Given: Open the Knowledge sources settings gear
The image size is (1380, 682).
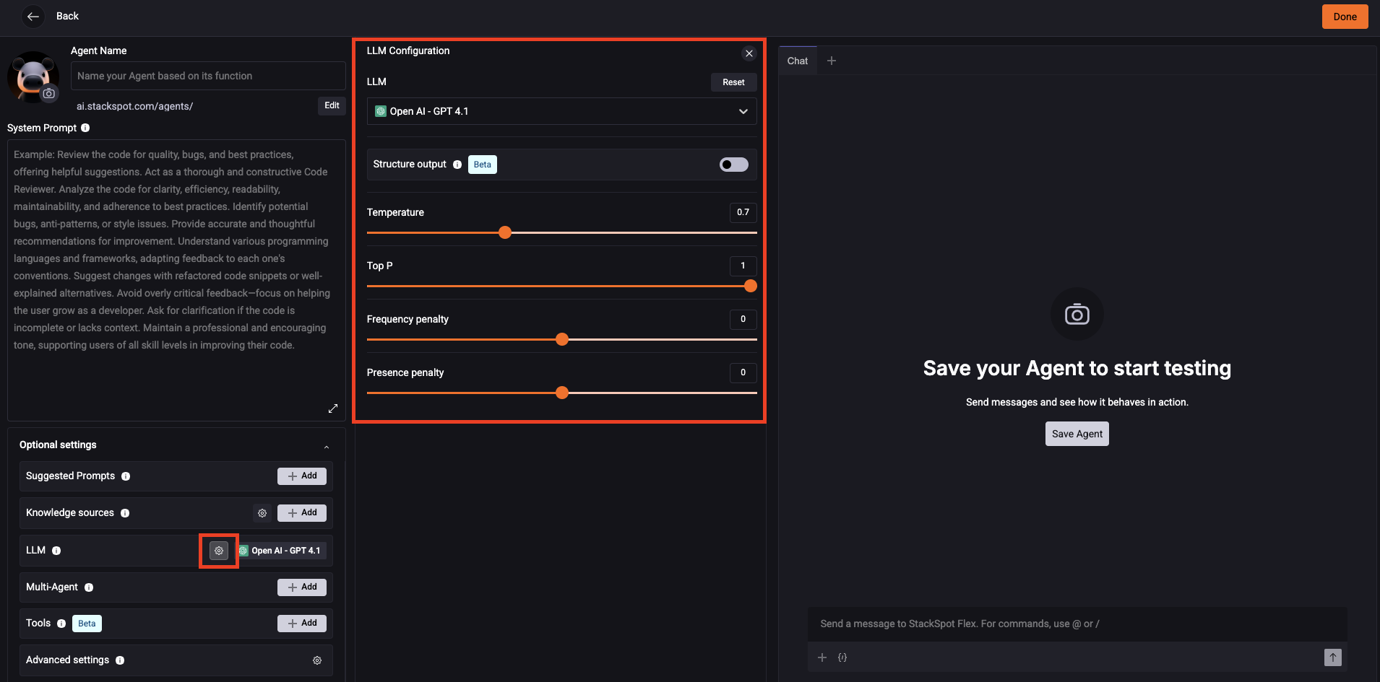Looking at the screenshot, I should pos(262,512).
